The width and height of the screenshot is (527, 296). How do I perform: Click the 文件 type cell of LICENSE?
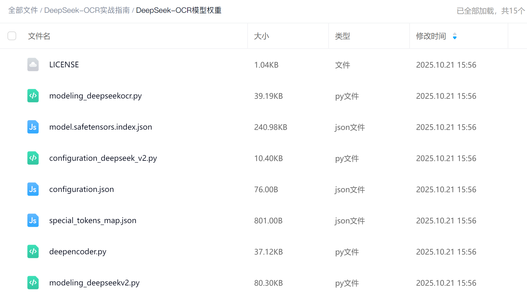(343, 65)
